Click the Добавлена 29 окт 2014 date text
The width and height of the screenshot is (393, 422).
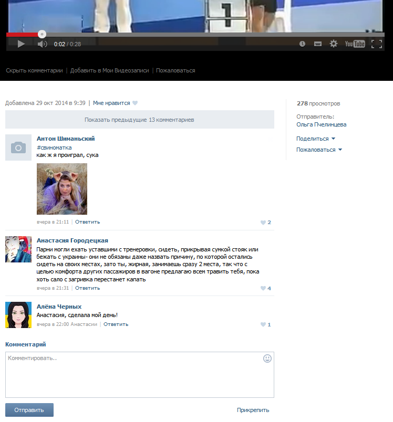(45, 103)
